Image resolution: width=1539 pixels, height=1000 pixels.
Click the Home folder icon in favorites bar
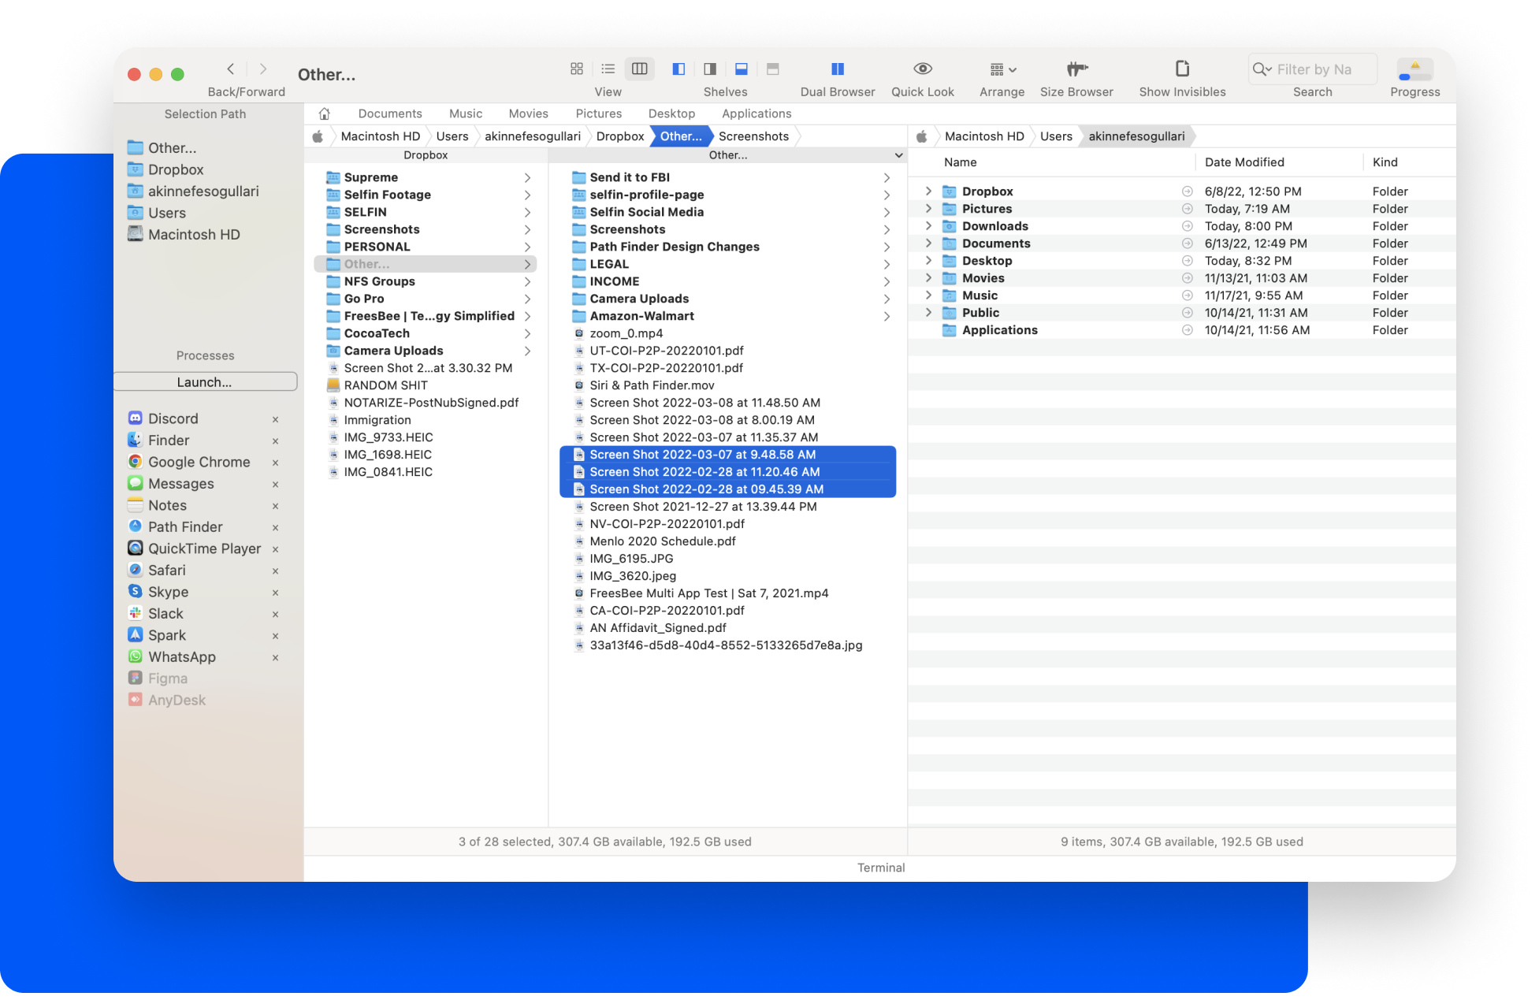[x=324, y=113]
